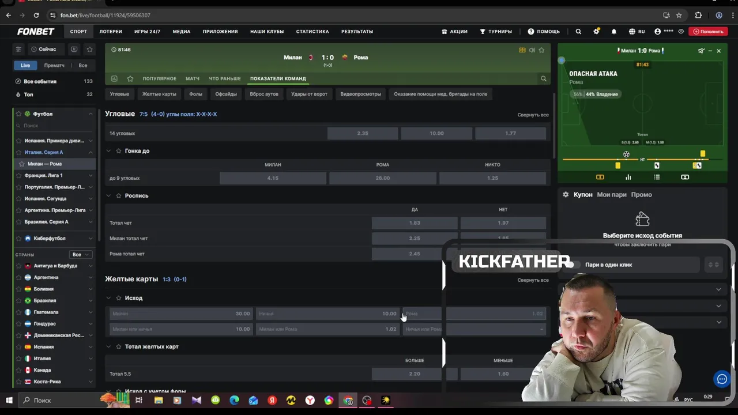This screenshot has height=415, width=738.
Task: Switch to the МАТЧ tab
Action: point(193,78)
